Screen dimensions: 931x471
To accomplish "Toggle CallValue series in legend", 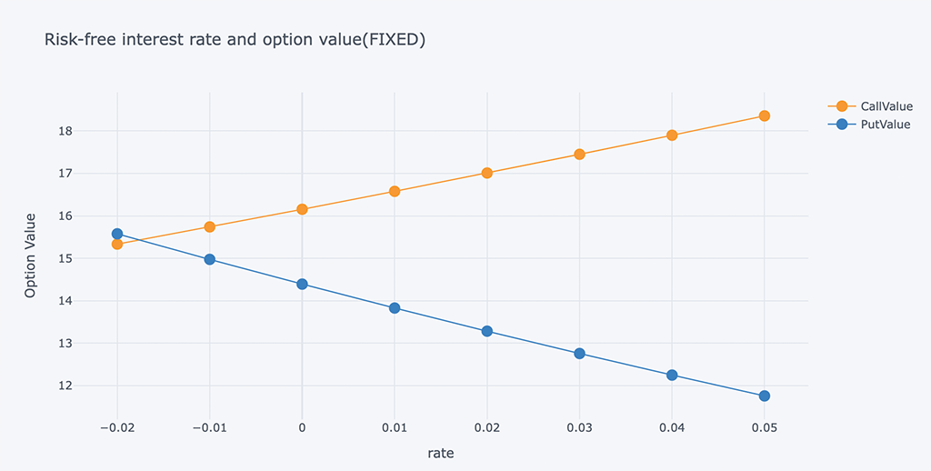I will pyautogui.click(x=885, y=106).
